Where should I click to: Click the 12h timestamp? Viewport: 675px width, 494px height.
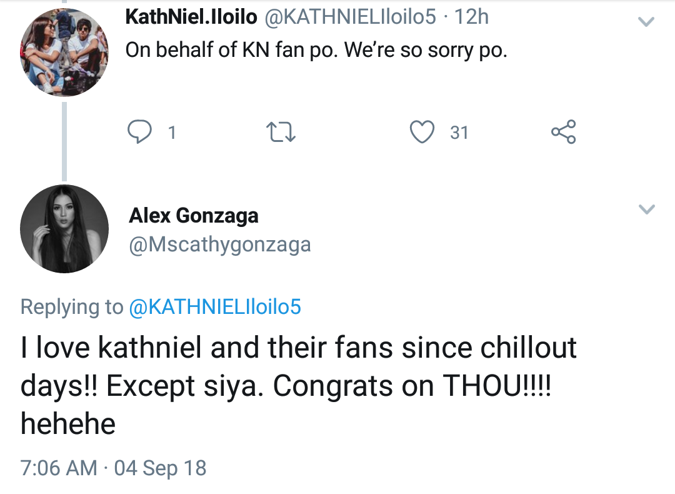click(x=471, y=17)
